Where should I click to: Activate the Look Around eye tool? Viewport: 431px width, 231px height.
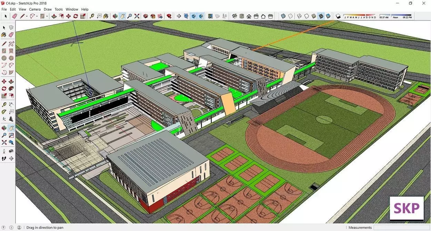(x=11, y=151)
